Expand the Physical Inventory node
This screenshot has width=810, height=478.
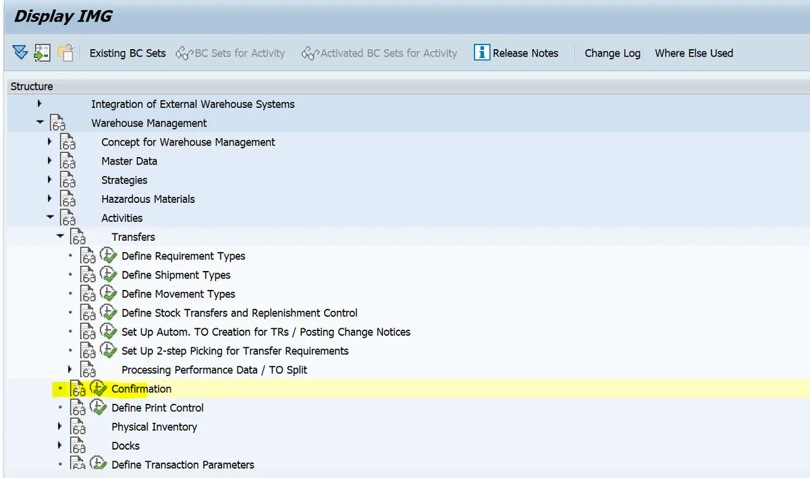pos(60,427)
